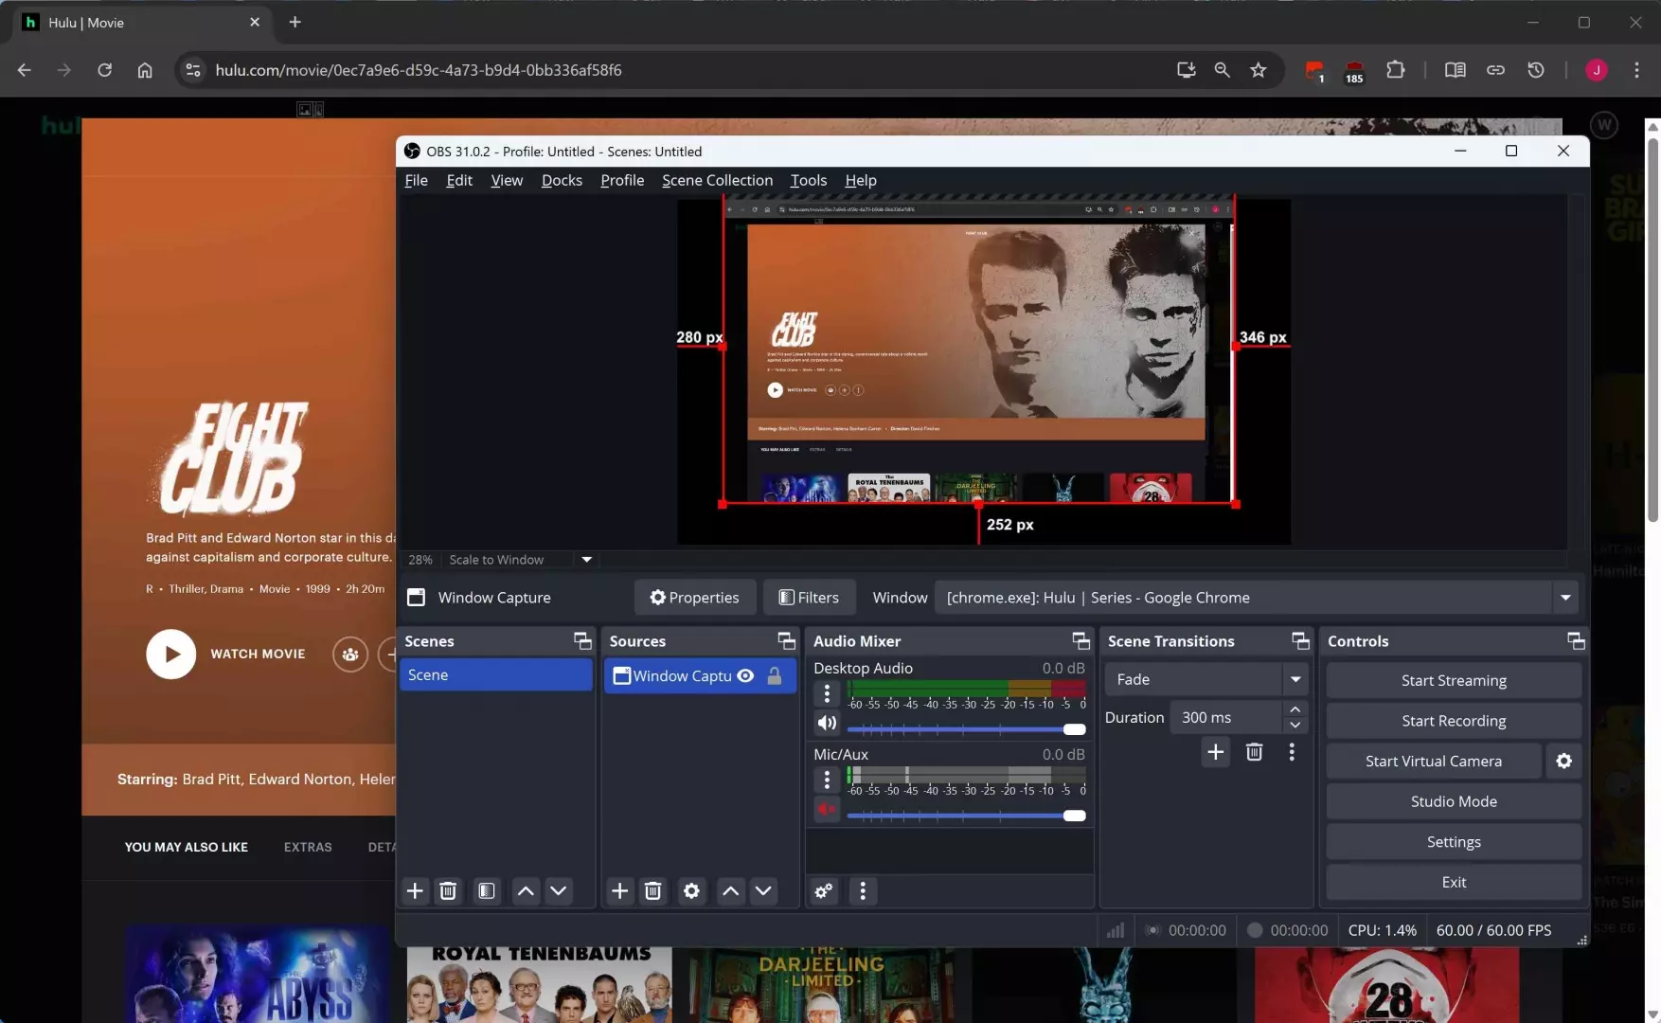Click Start Streaming button
The image size is (1661, 1023).
(x=1454, y=680)
